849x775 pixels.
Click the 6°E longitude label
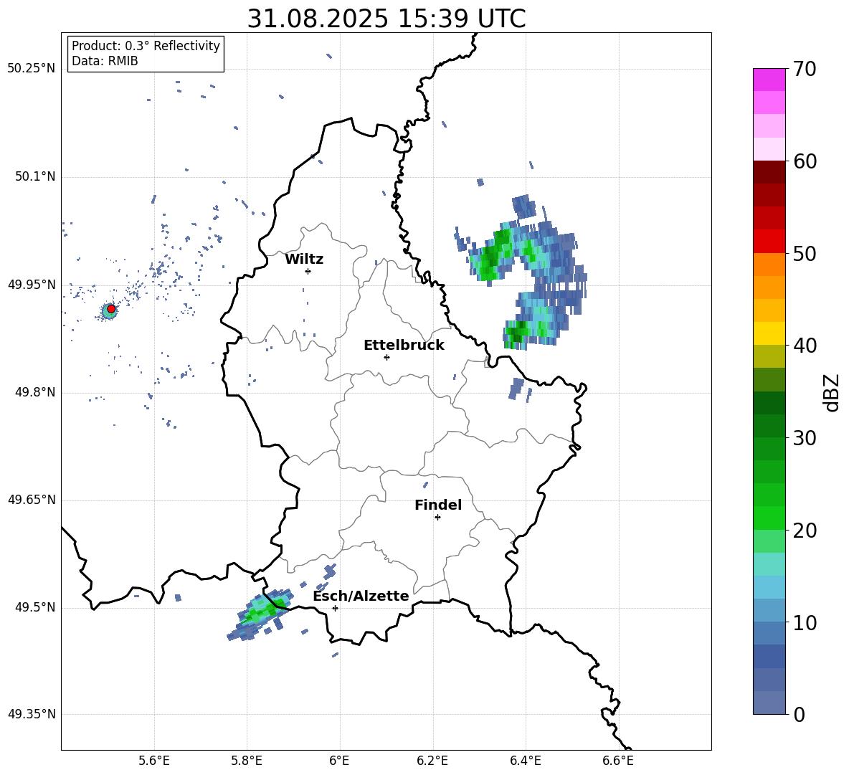click(x=339, y=761)
